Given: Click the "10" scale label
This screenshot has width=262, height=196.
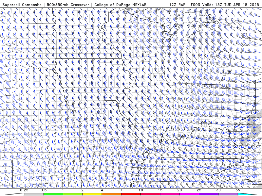Looking at the screenshot, I should pyautogui.click(x=141, y=190).
